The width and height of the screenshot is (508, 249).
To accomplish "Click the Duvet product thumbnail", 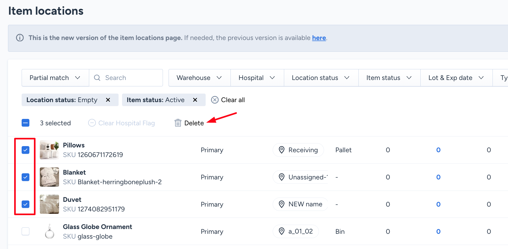I will point(49,204).
